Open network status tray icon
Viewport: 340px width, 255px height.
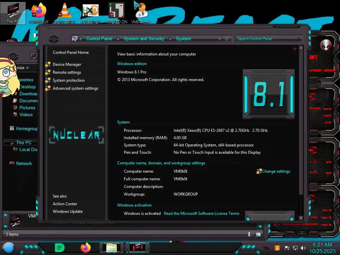click(295, 248)
